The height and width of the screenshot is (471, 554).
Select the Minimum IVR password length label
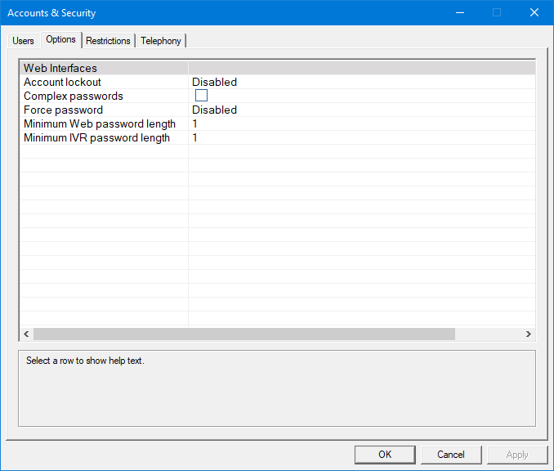click(x=97, y=138)
